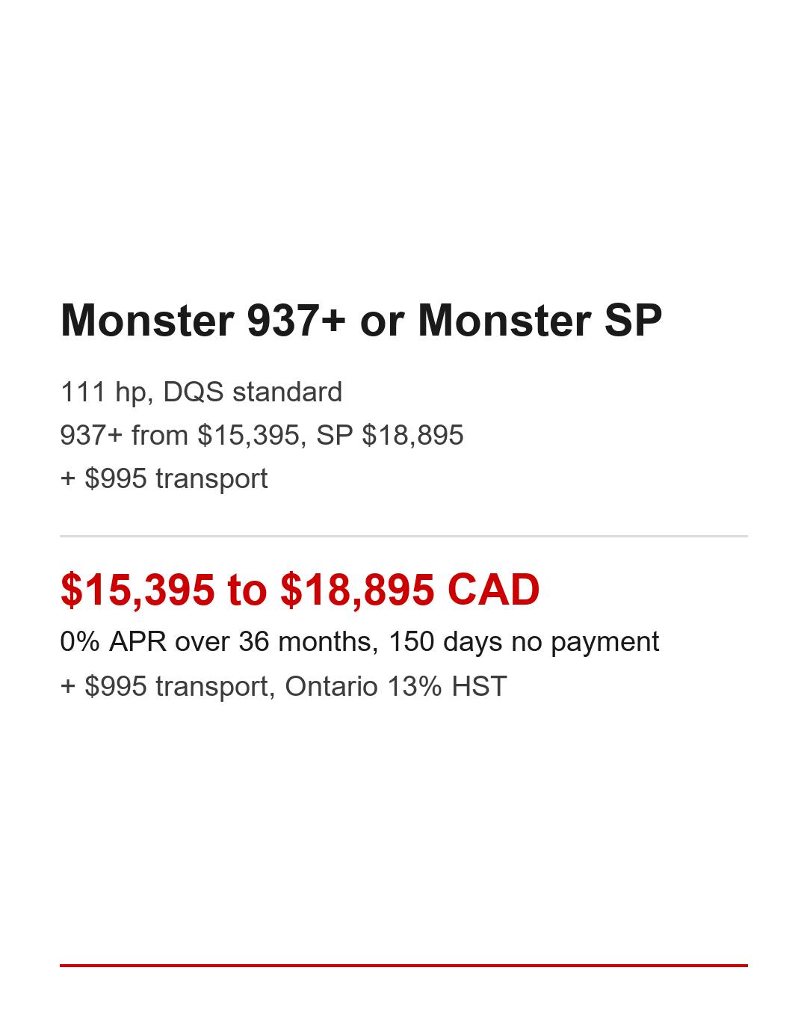Click the red "$15,395" starting price
This screenshot has width=807, height=1009.
pos(137,590)
